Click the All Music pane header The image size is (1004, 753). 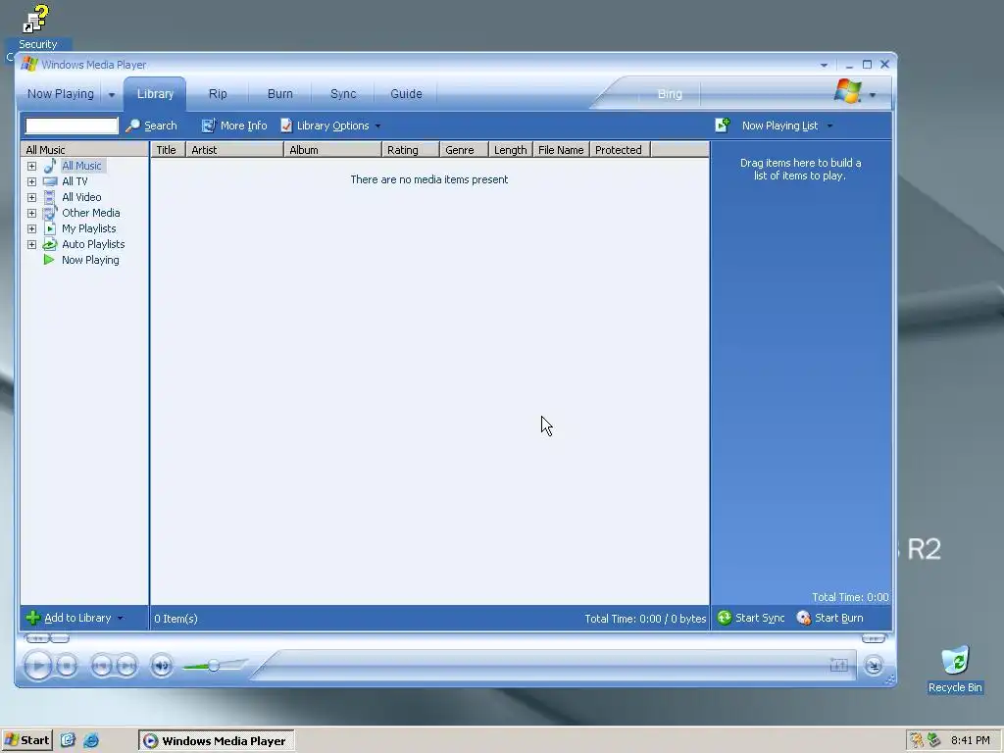[84, 150]
